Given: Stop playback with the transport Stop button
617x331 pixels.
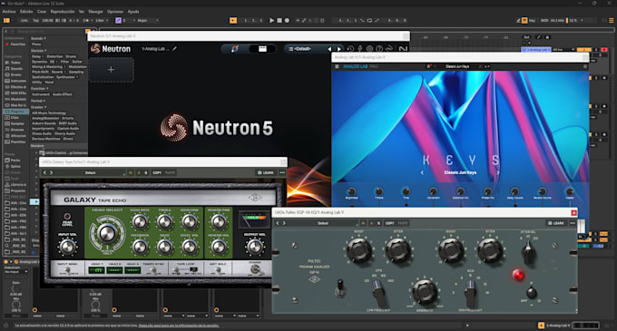Looking at the screenshot, I should click(279, 20).
